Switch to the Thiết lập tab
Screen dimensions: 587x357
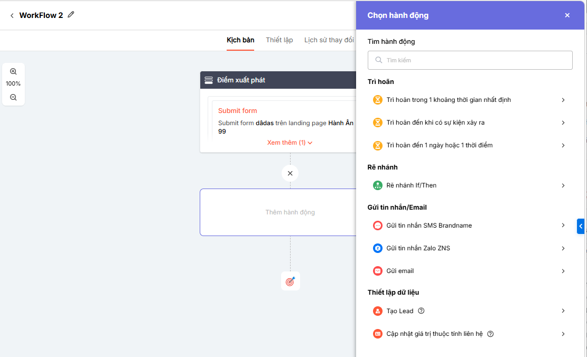click(x=279, y=40)
